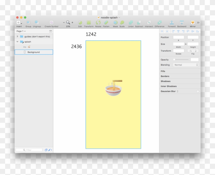Click the Scale toolbar icon
The image size is (215, 175).
(122, 23)
